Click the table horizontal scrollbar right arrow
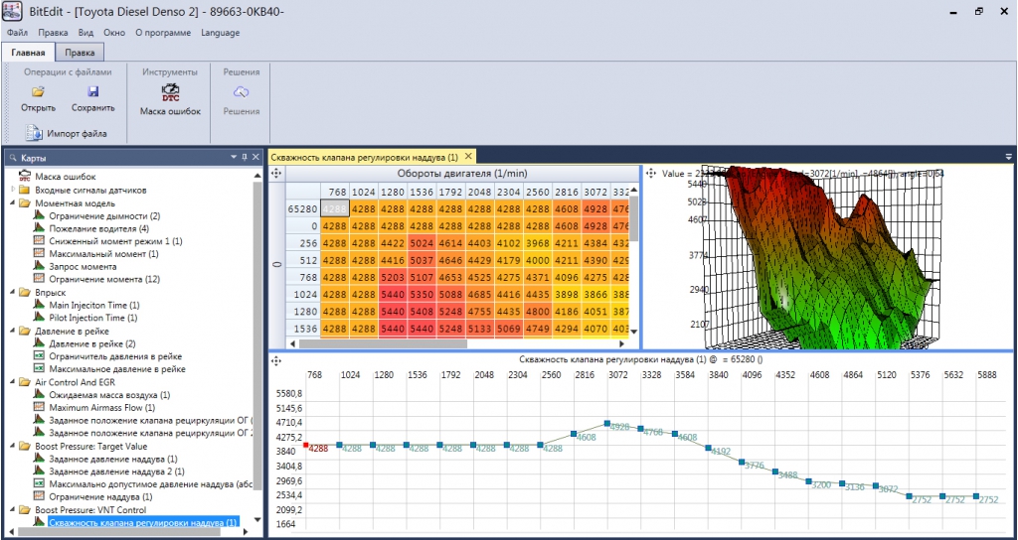1018x540 pixels. pyautogui.click(x=624, y=344)
